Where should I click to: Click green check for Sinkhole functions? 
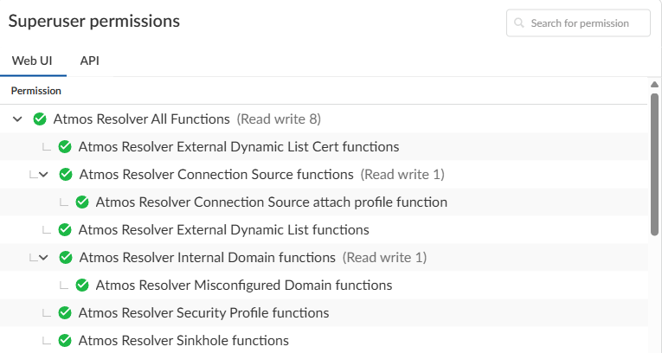tap(64, 341)
